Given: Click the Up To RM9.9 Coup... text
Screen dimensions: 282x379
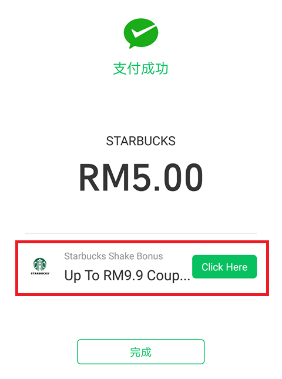Looking at the screenshot, I should pyautogui.click(x=127, y=276).
